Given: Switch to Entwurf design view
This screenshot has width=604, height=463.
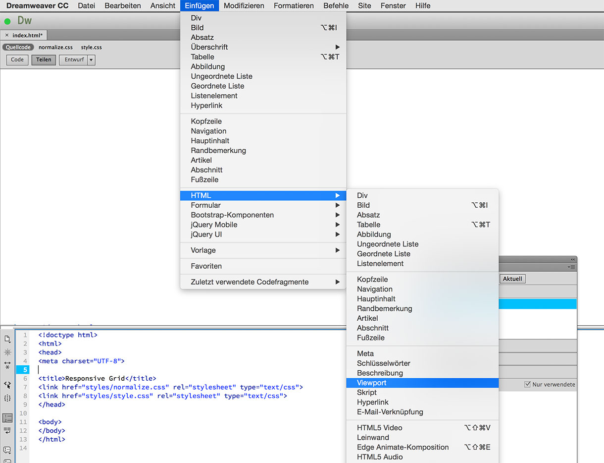Looking at the screenshot, I should coord(73,60).
